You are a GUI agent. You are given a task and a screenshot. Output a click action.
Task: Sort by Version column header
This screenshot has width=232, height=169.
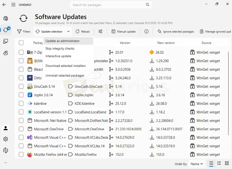tap(125, 43)
